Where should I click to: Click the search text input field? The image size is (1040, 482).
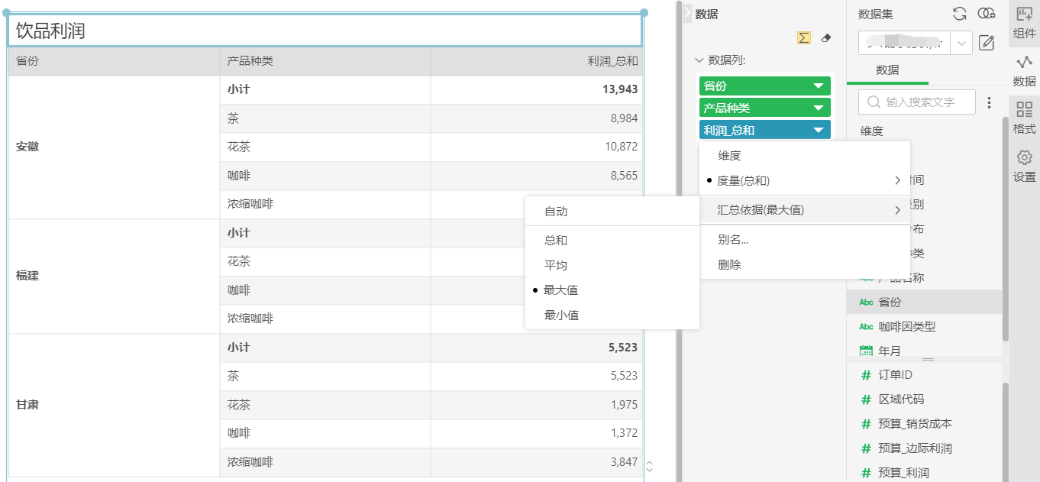coord(925,102)
